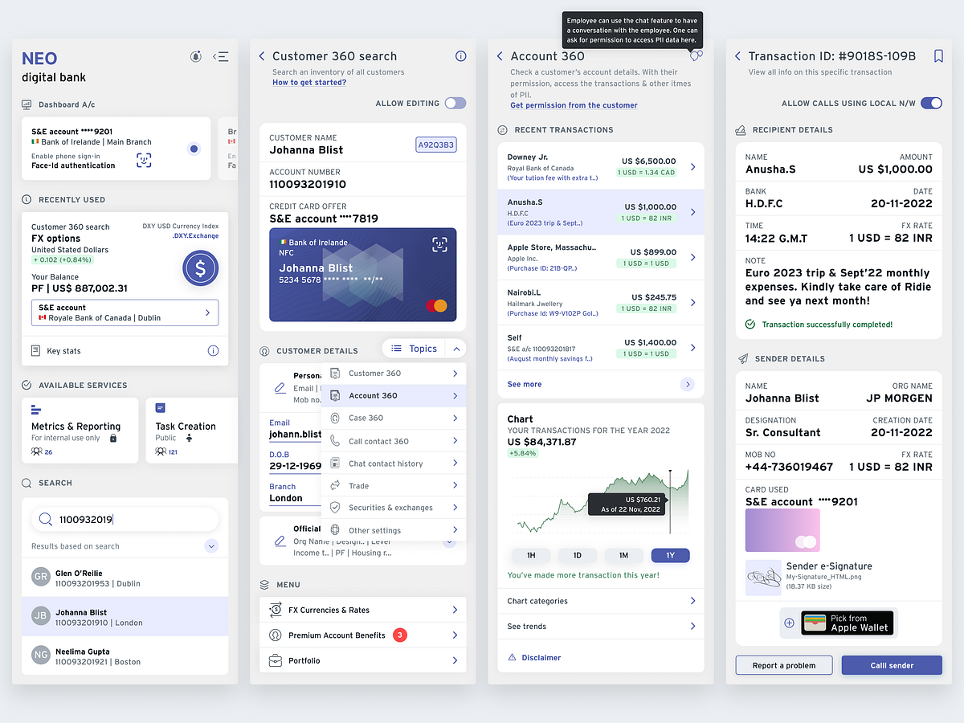
Task: Select the dollar currency icon on FX options card
Action: point(200,268)
